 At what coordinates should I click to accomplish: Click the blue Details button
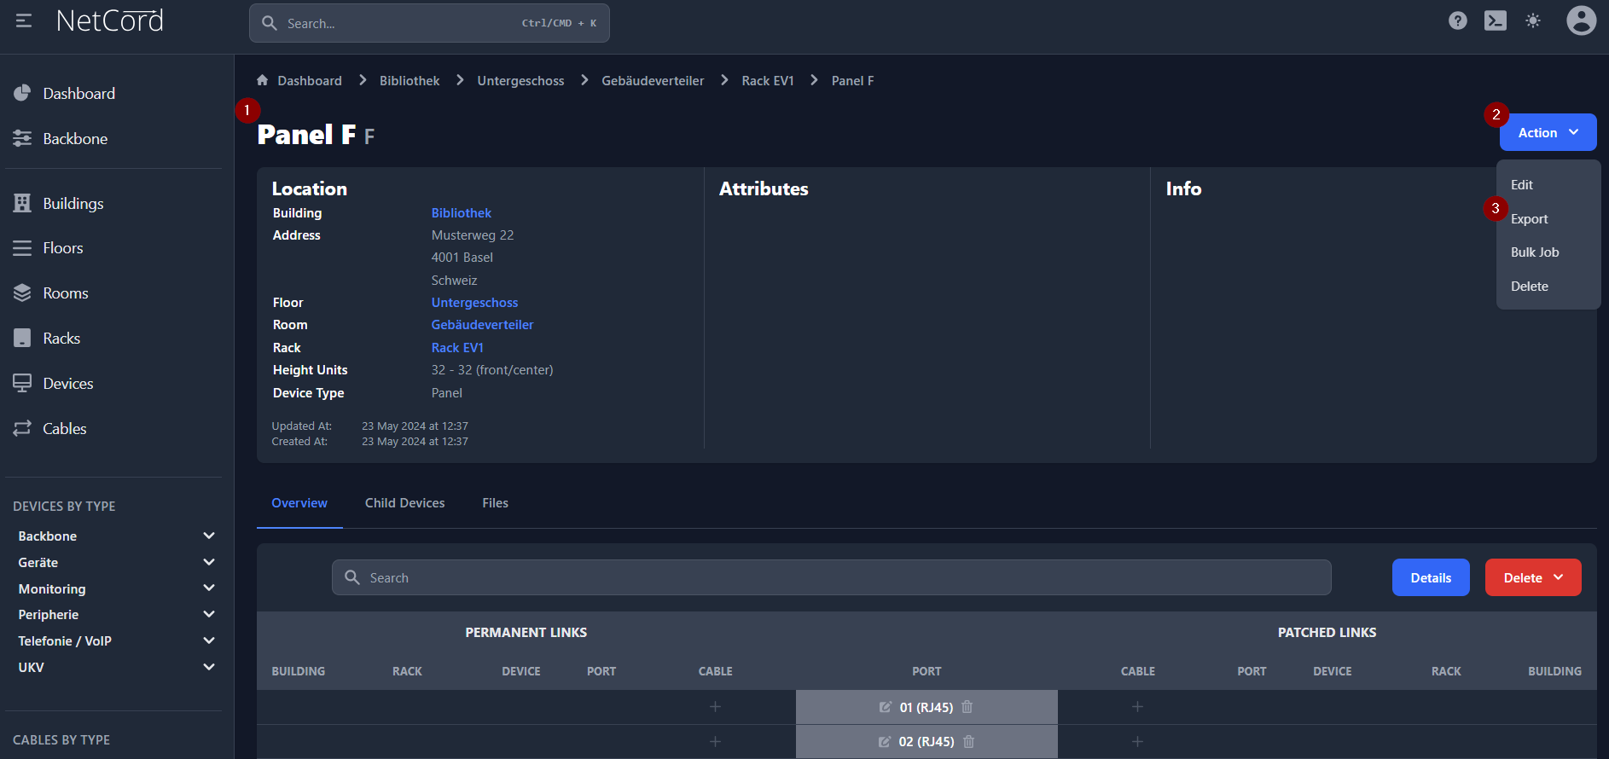1430,577
